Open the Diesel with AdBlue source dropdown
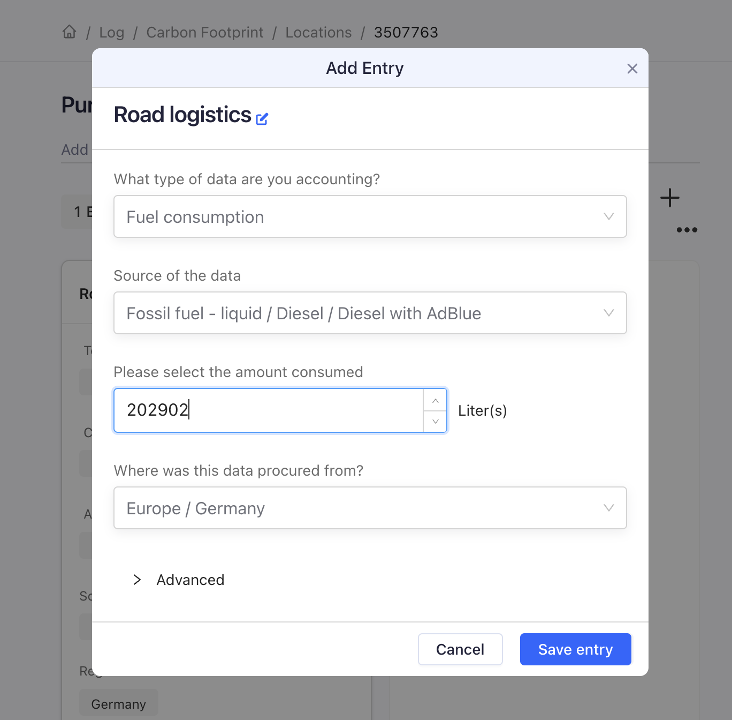Viewport: 732px width, 720px height. [370, 313]
